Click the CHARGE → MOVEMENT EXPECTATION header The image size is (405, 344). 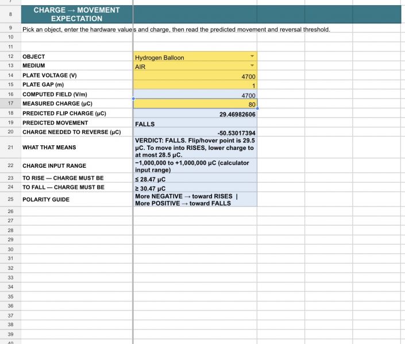coord(77,14)
